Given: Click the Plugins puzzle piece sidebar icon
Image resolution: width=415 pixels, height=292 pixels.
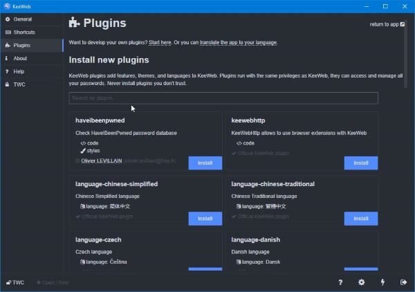Looking at the screenshot, I should pyautogui.click(x=7, y=46).
